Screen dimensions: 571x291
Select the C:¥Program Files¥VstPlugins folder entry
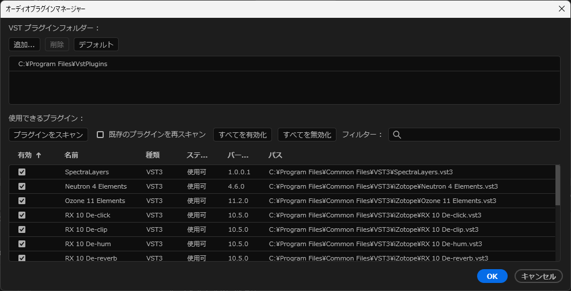pyautogui.click(x=63, y=64)
